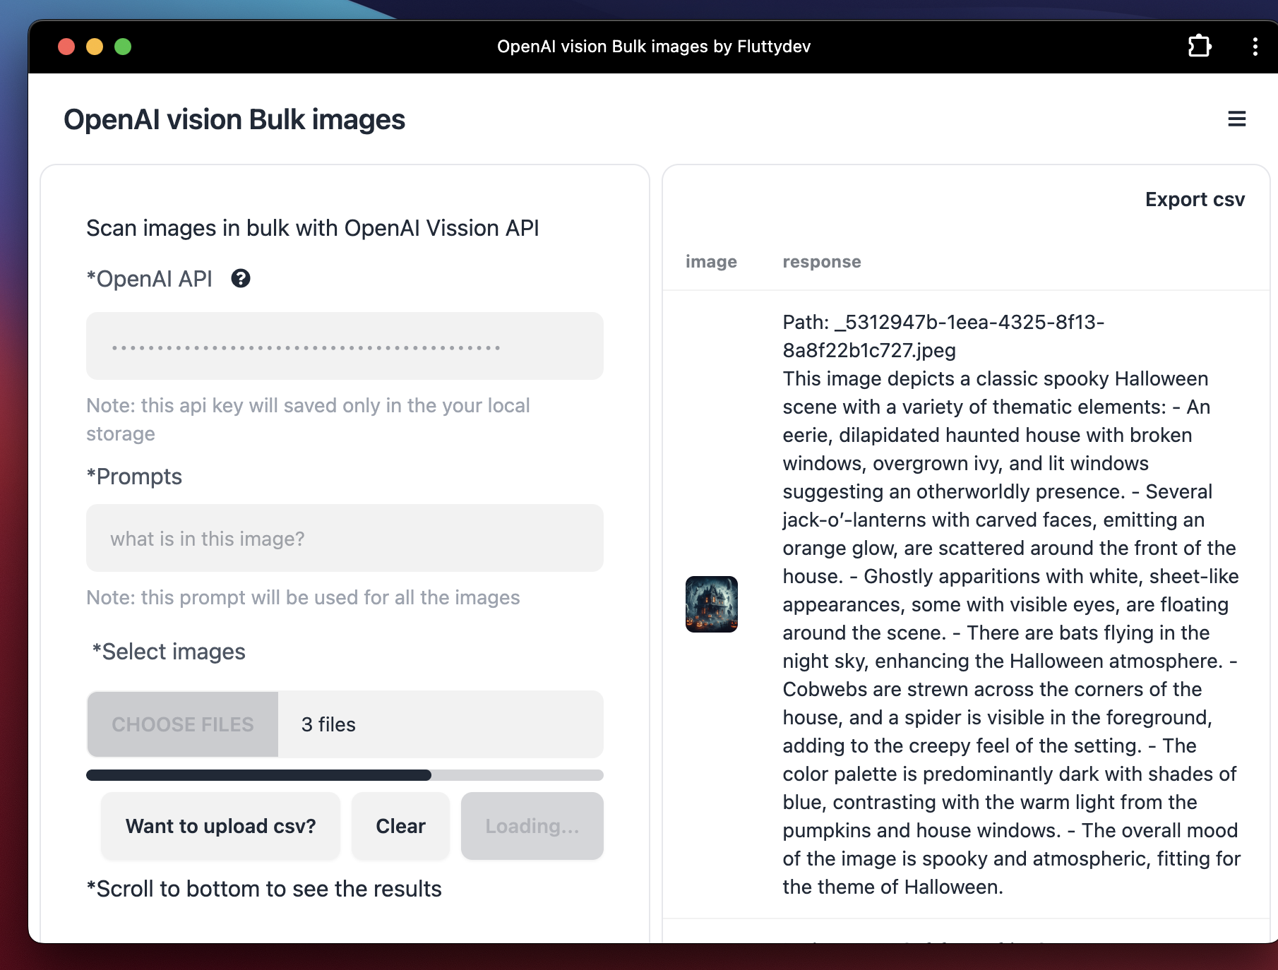Click the '*Select images' label

[169, 652]
